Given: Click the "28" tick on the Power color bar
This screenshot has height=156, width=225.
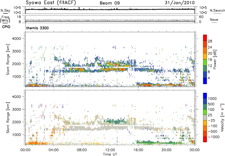Looking at the screenshot, I should (210, 41).
